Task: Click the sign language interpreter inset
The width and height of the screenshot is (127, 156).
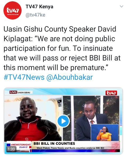Action: [105, 132]
